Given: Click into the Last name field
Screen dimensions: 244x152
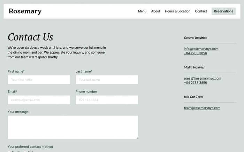Looking at the screenshot, I should pyautogui.click(x=107, y=80).
